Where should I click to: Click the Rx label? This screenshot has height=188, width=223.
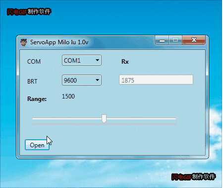point(125,62)
